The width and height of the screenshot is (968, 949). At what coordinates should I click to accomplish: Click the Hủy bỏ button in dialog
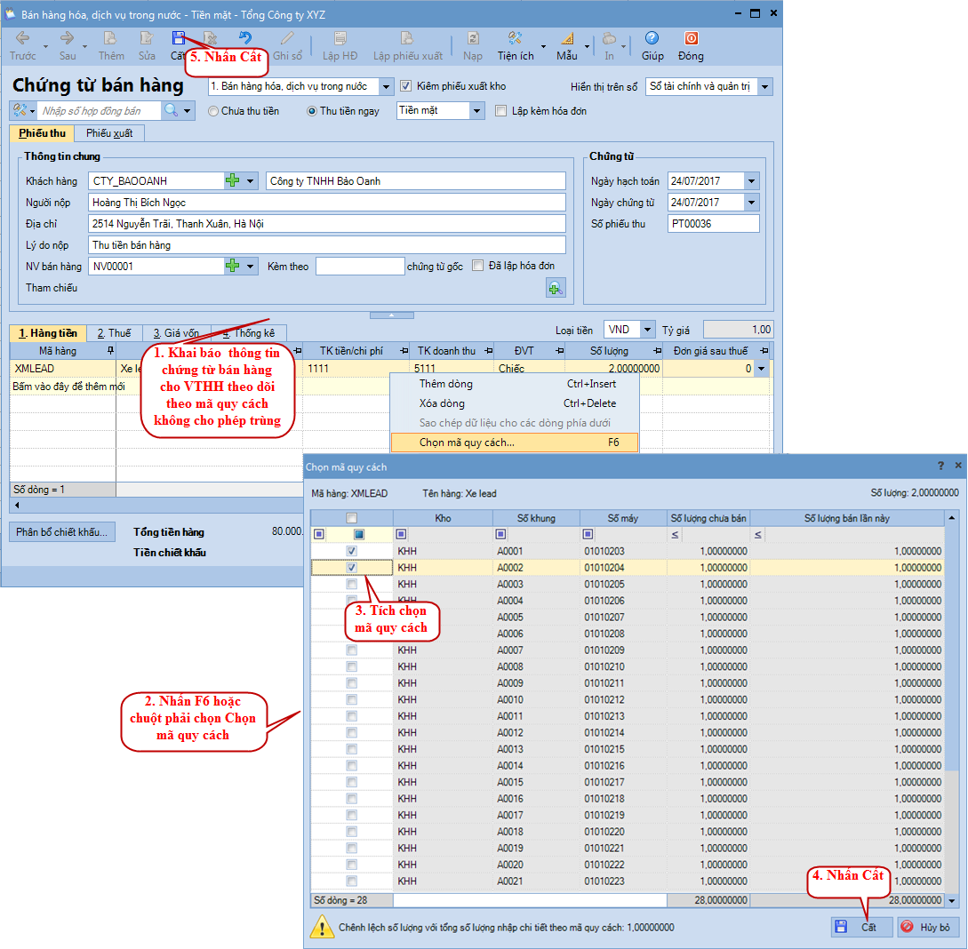[928, 927]
